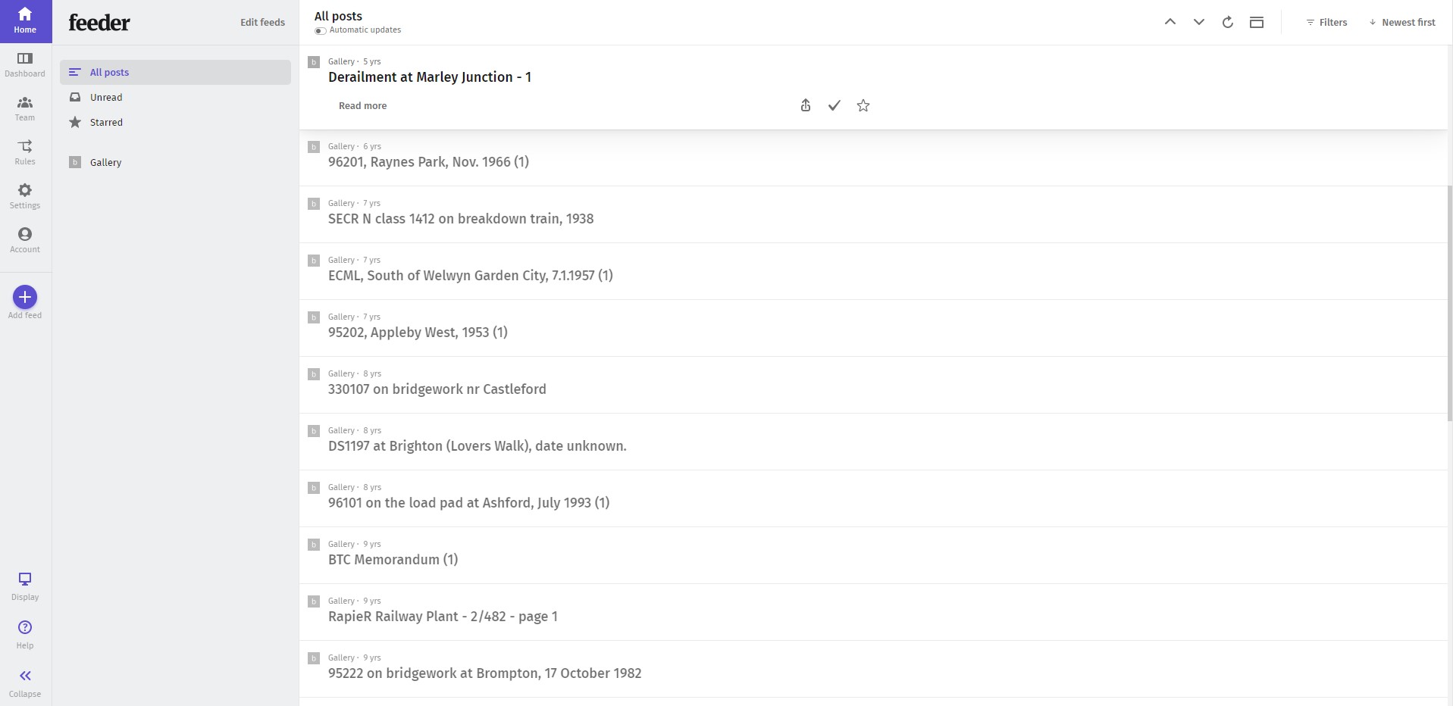Switch layout using the view mode icon
Viewport: 1453px width, 706px height.
pos(1257,22)
